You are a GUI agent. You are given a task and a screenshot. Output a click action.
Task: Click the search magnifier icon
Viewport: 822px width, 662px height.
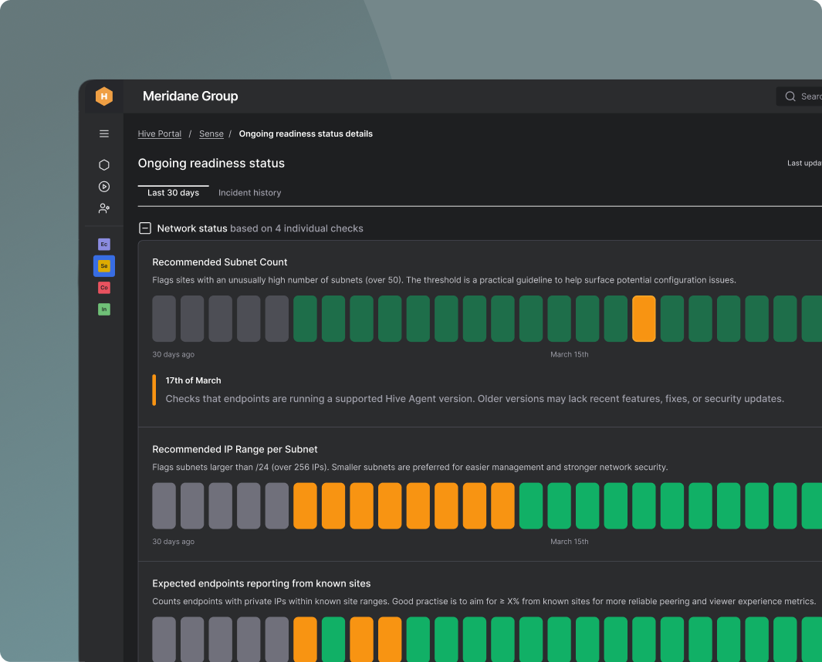790,96
